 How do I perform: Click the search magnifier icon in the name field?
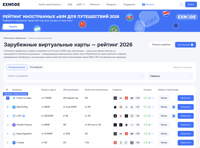[142, 76]
